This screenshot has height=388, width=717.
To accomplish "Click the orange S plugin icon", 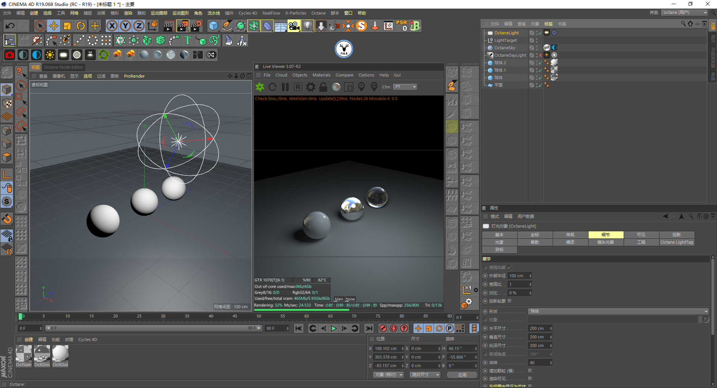I will (361, 26).
